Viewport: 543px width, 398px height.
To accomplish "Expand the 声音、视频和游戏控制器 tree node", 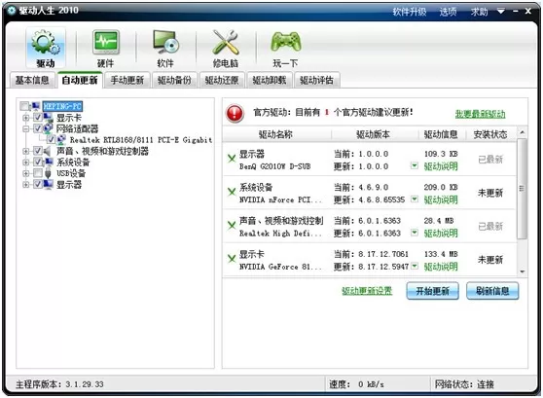I will (x=25, y=151).
